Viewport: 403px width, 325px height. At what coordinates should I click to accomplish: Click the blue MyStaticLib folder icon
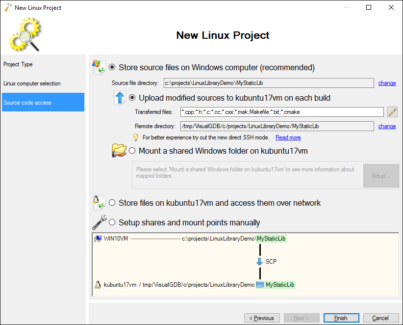260,285
